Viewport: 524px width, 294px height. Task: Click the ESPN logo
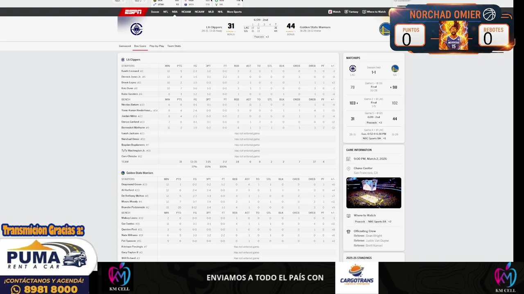[133, 12]
